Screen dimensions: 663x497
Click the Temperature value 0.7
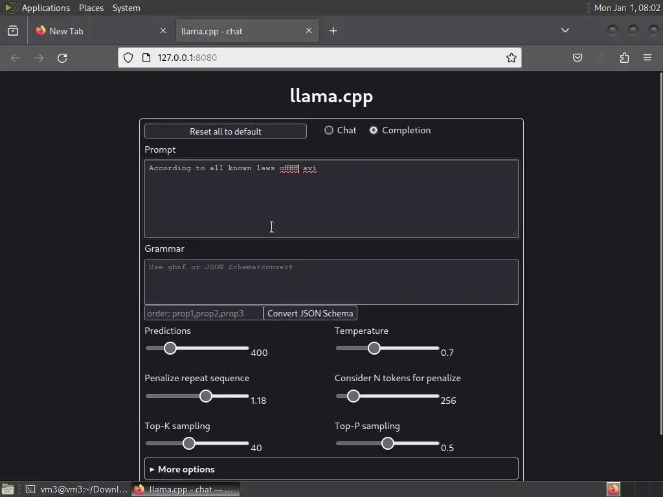pos(447,353)
